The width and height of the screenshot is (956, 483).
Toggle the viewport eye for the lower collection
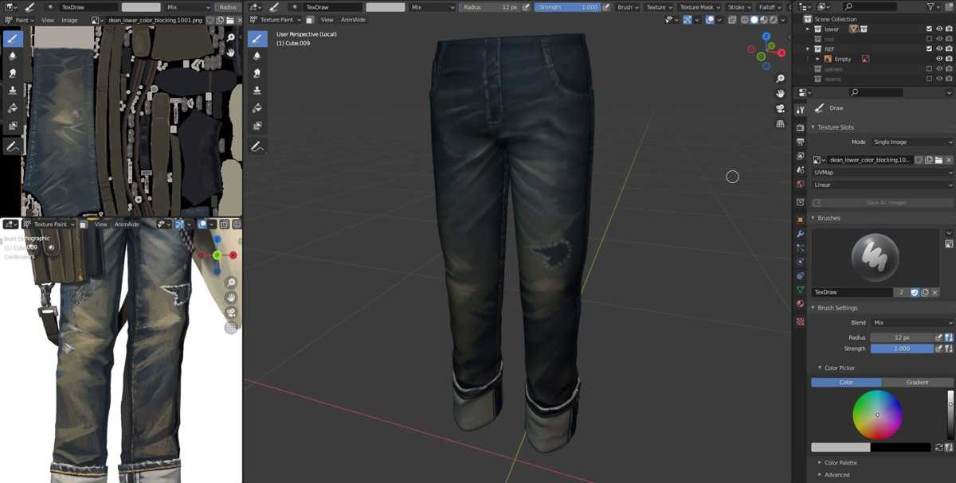[x=939, y=29]
